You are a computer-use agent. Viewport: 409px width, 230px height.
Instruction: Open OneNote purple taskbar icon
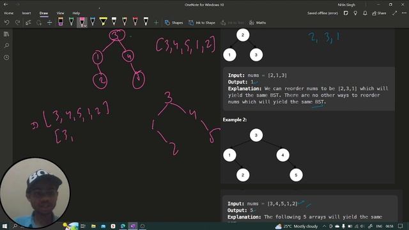pos(132,226)
